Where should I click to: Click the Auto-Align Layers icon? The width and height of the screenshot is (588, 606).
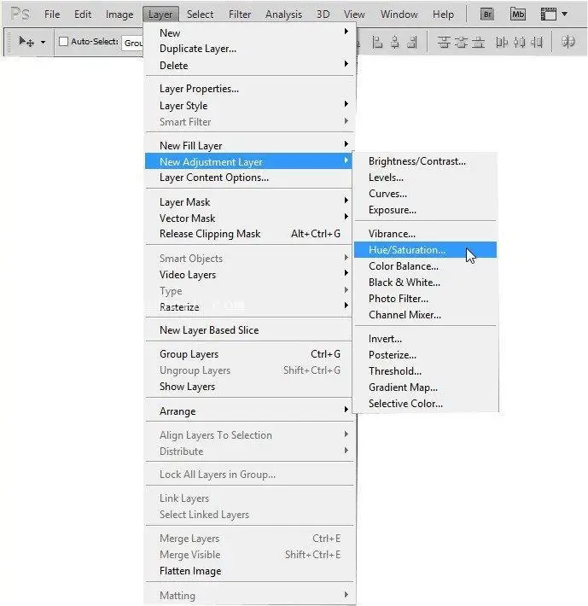(568, 42)
